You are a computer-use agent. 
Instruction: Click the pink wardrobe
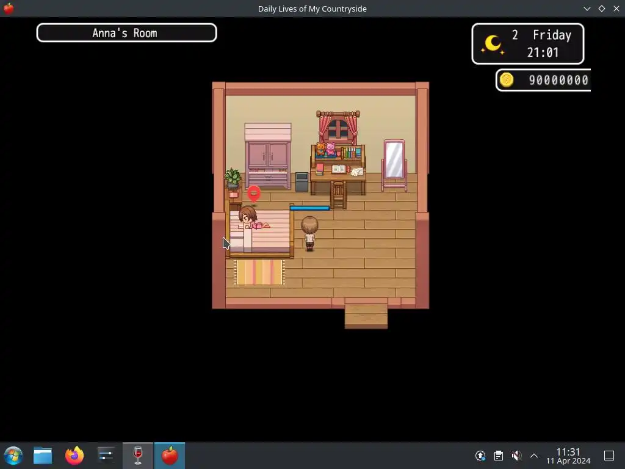[x=268, y=156]
